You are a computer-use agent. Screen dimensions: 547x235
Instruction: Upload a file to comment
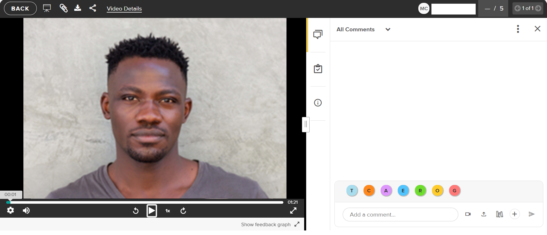484,214
